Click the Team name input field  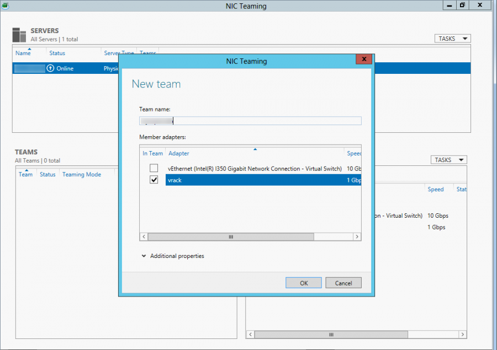pos(248,121)
